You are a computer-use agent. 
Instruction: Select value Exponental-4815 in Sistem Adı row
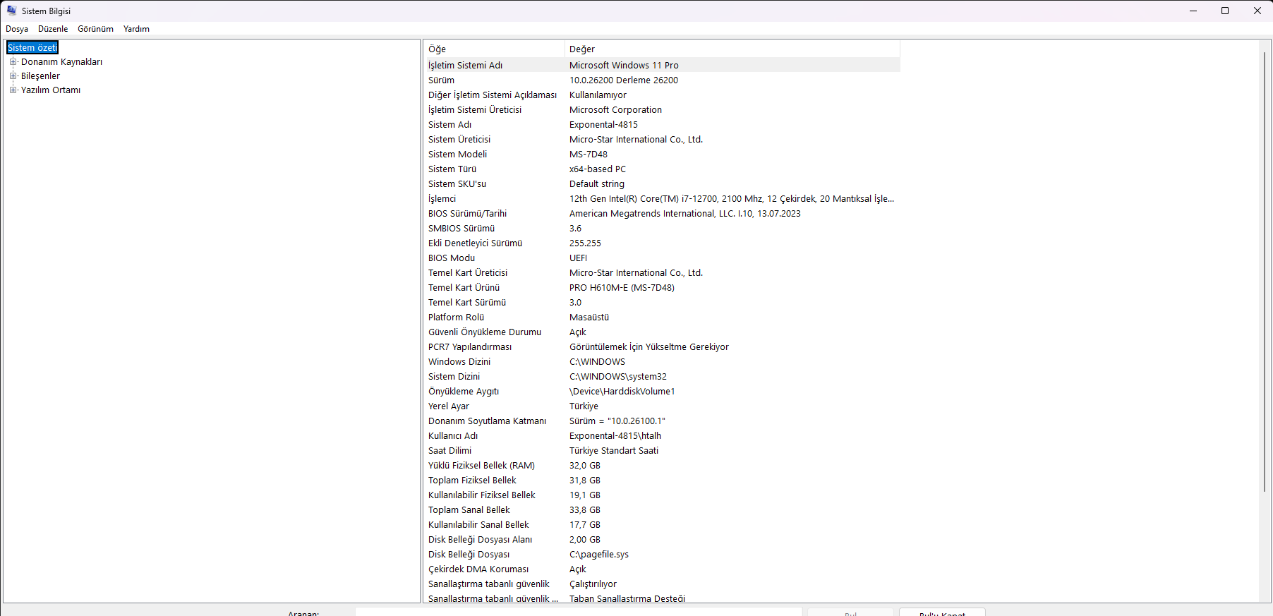(603, 124)
